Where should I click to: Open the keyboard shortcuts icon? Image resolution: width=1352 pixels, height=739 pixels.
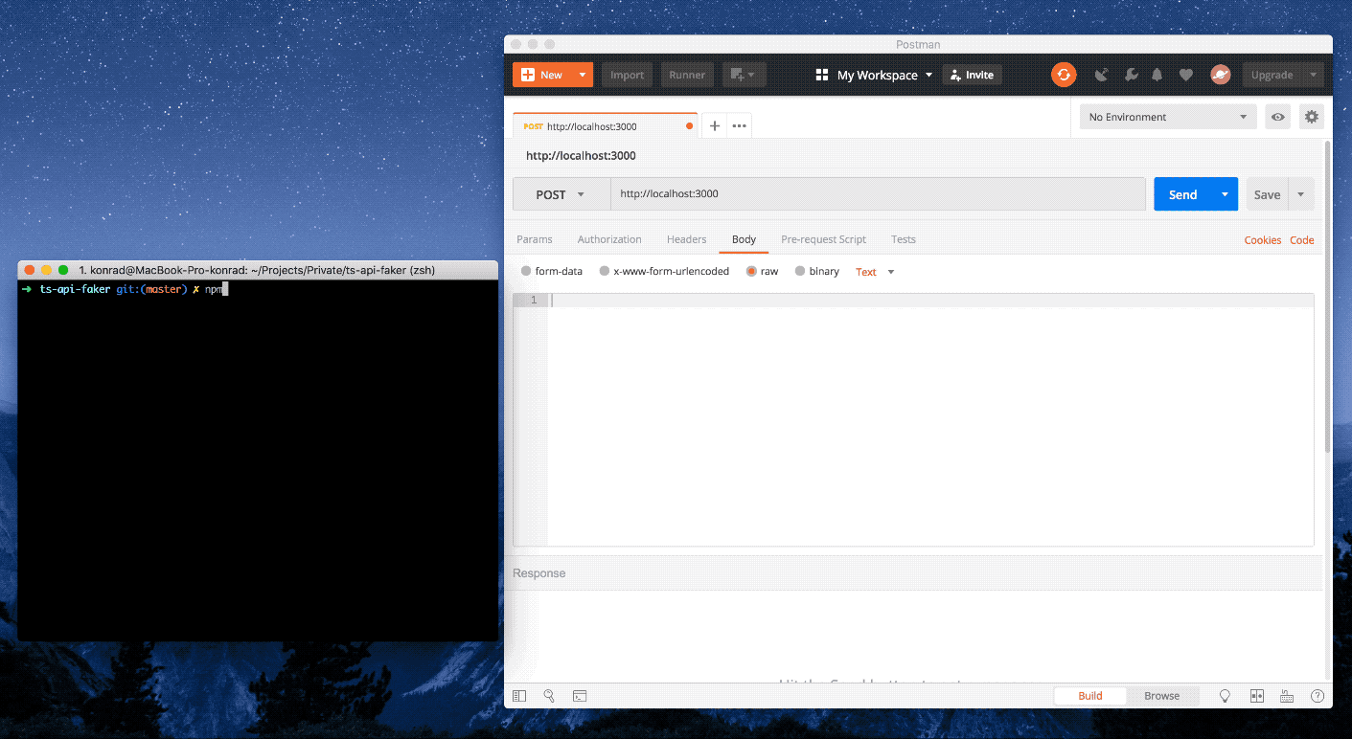pyautogui.click(x=1287, y=696)
